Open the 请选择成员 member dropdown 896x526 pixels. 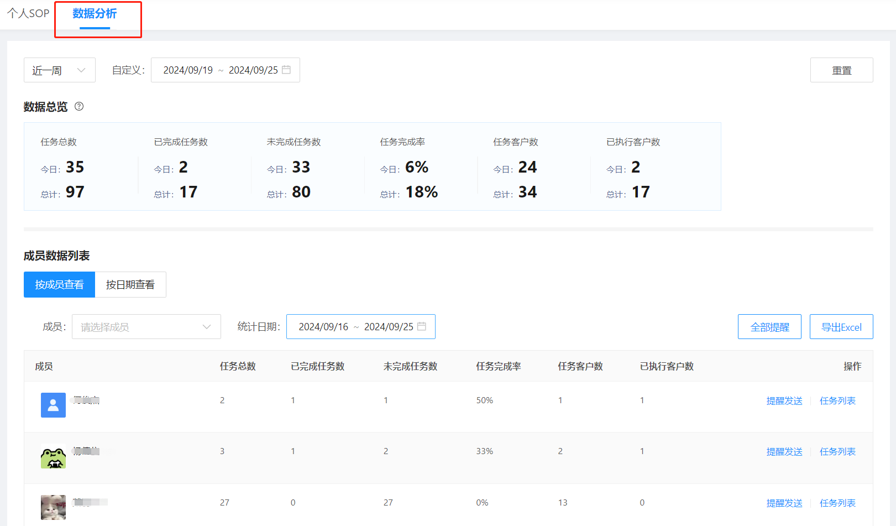(x=146, y=327)
